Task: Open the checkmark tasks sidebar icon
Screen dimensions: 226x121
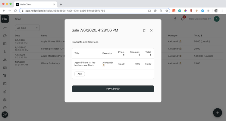Action: tap(5, 36)
